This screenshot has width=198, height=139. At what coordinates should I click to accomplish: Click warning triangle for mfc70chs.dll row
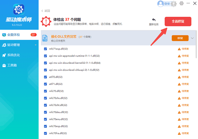[179, 98]
